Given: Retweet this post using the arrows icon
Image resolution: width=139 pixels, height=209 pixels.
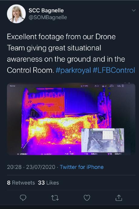Looking at the screenshot, I should tap(55, 198).
